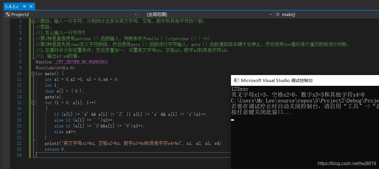The height and width of the screenshot is (169, 379).
Task: Click the console line starting with 若要在调试停止时
Action: [305, 106]
